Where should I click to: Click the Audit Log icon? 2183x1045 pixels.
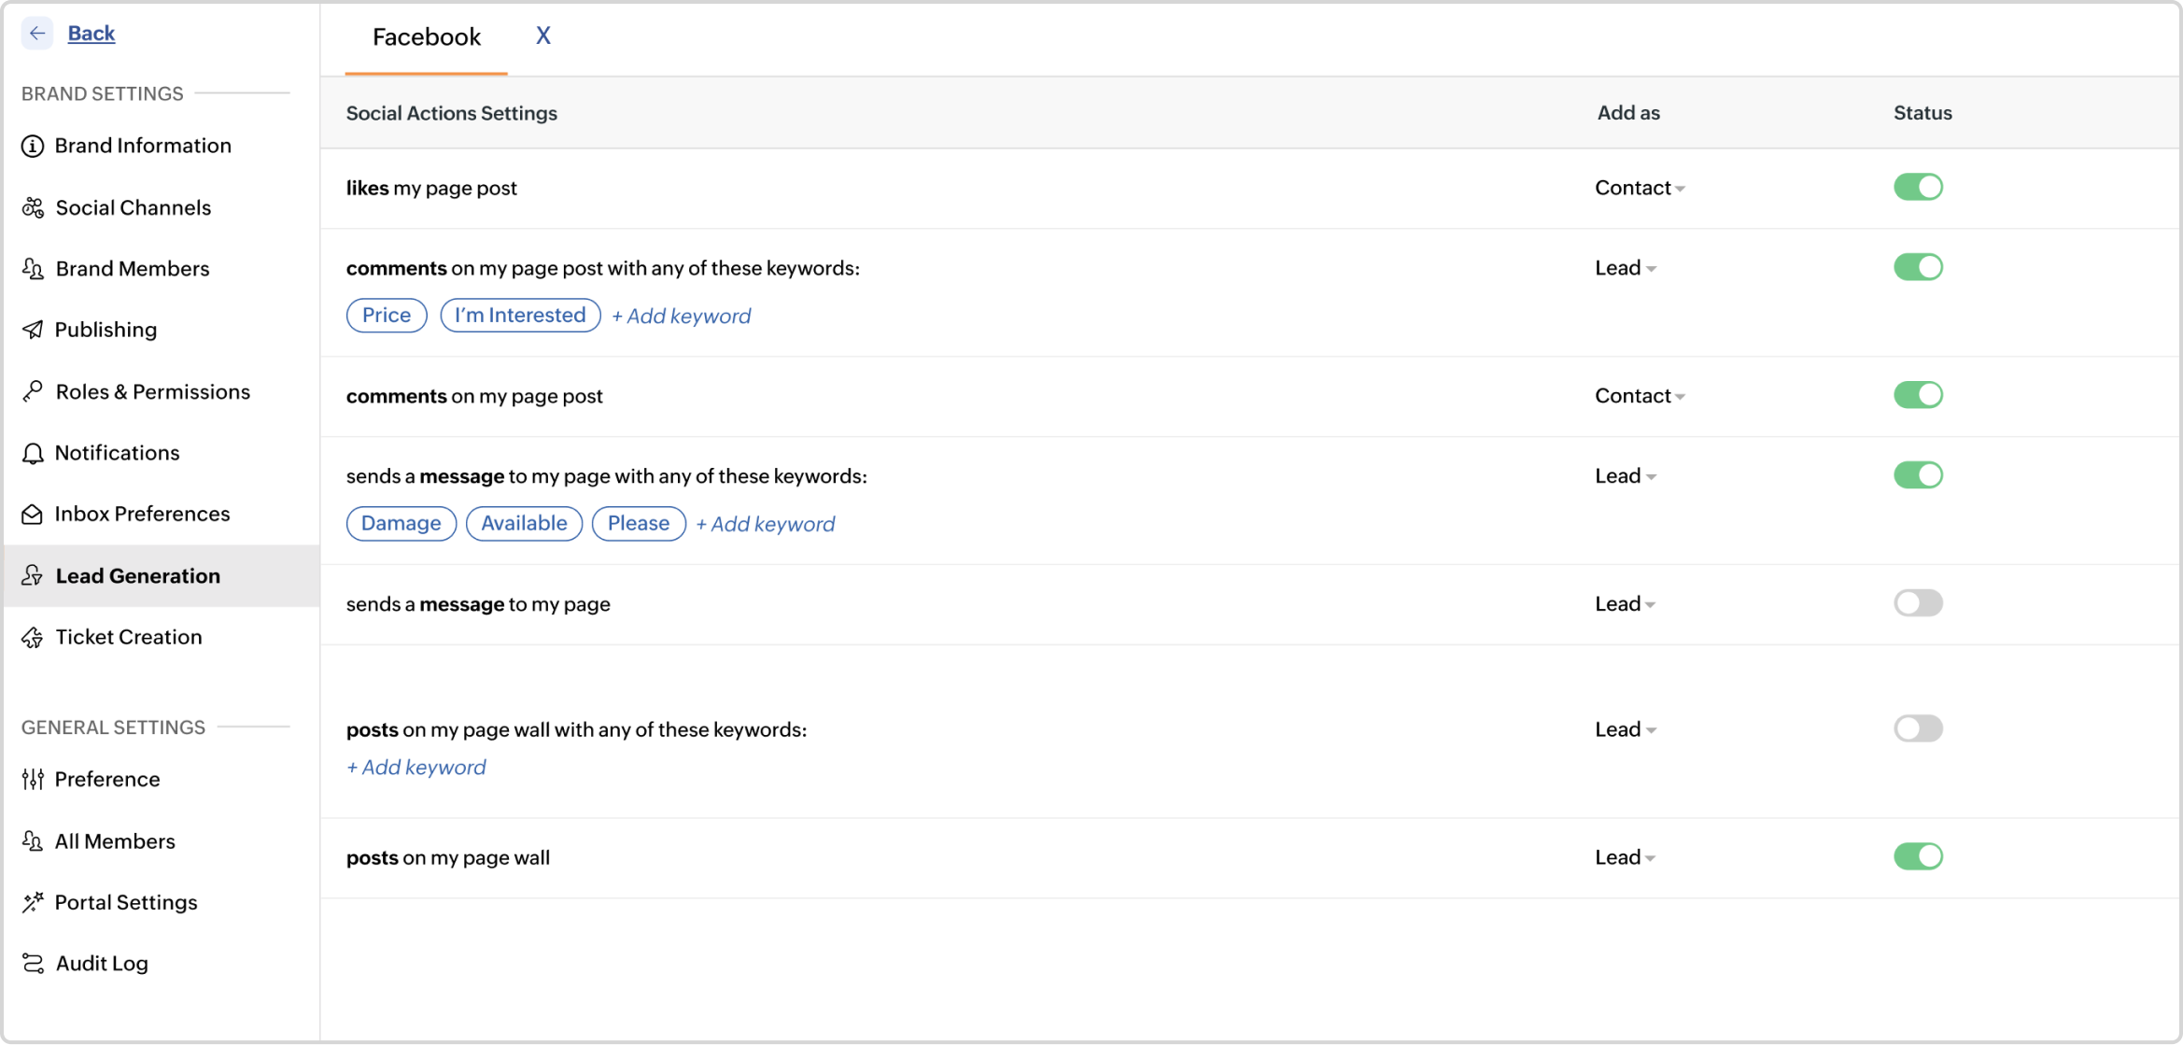point(33,963)
